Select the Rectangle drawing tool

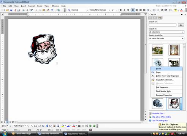(36, 126)
